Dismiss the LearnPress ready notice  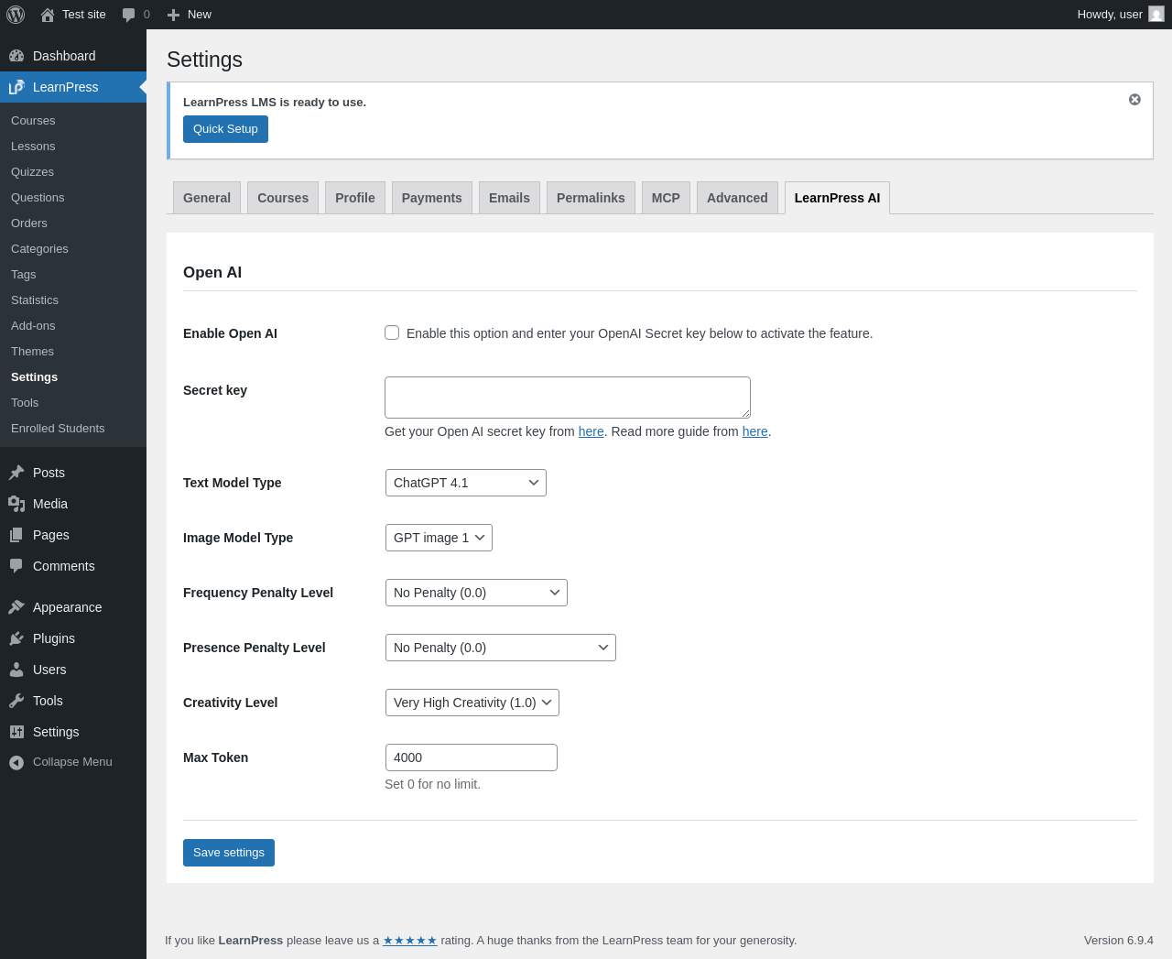[x=1134, y=100]
